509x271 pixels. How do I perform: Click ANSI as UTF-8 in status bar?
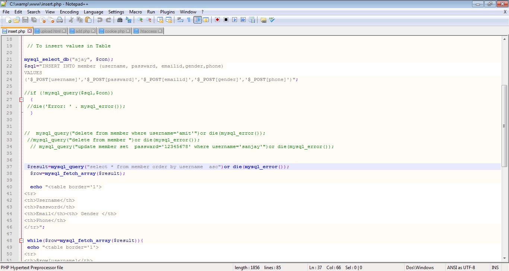[x=461, y=268]
